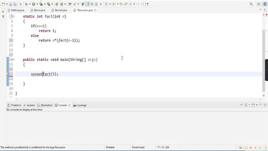Collapse the fact method fold marker
This screenshot has height=151, width=268.
(14, 16)
